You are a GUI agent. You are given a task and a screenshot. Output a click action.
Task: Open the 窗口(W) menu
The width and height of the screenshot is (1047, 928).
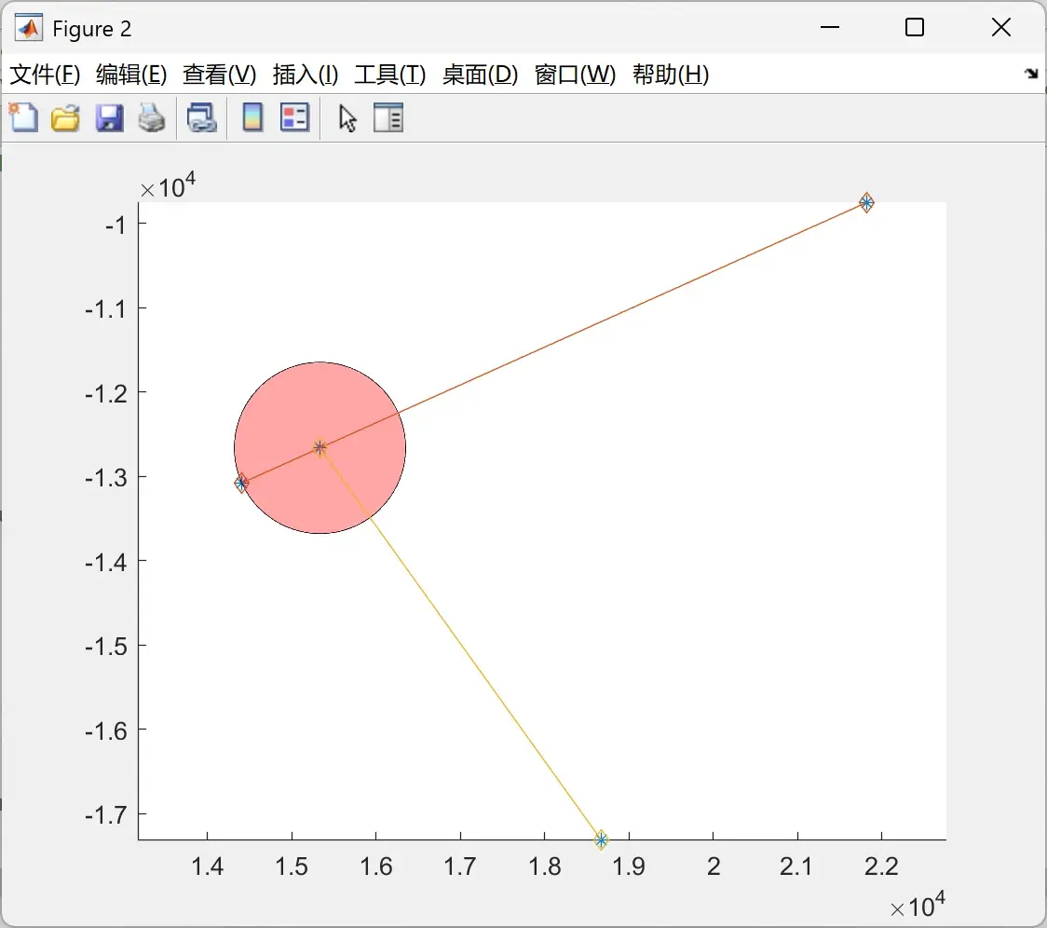tap(576, 75)
